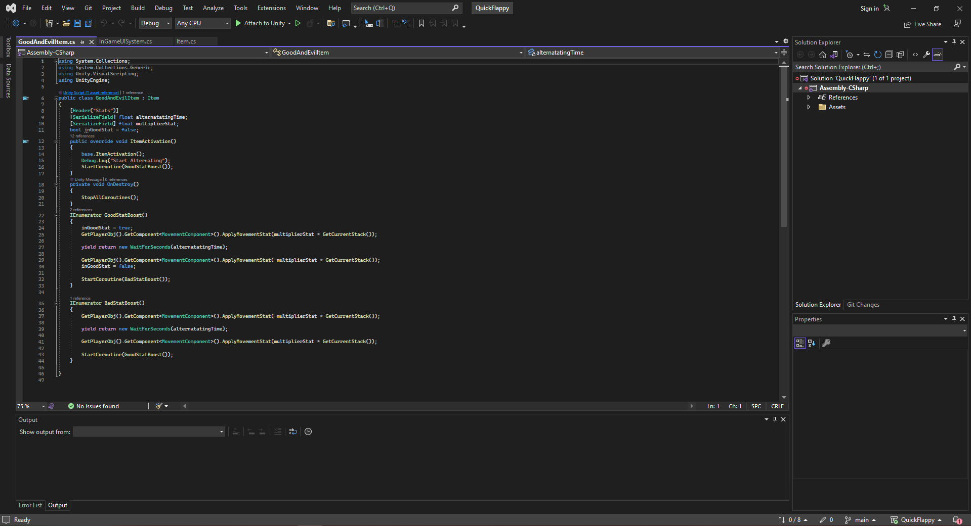Click the main branch status button
The height and width of the screenshot is (526, 971).
click(x=860, y=520)
